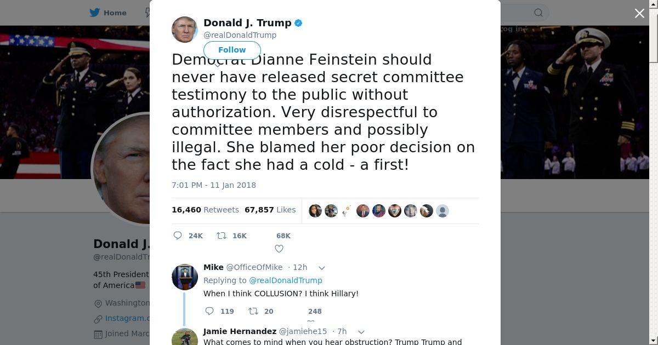Click the Twitter bird Home icon

pyautogui.click(x=94, y=13)
